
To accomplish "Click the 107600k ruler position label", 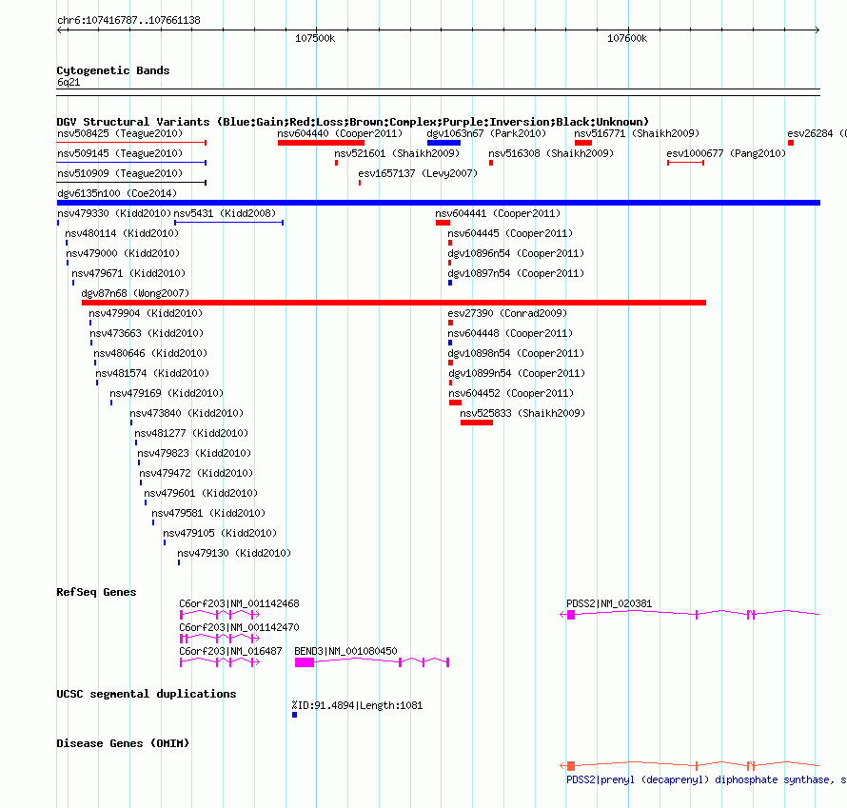I will (x=627, y=38).
